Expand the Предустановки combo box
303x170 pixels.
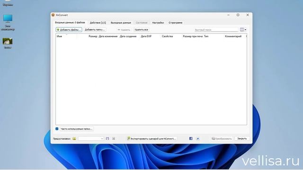pos(91,138)
